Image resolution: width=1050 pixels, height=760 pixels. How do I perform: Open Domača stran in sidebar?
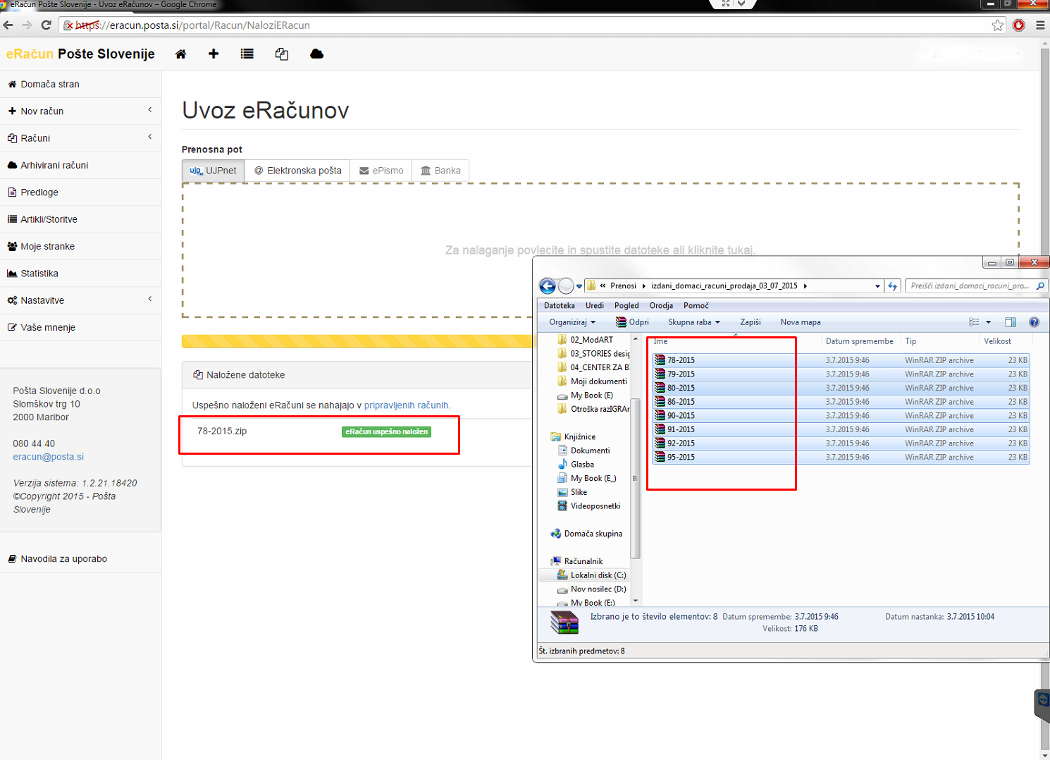pyautogui.click(x=80, y=84)
